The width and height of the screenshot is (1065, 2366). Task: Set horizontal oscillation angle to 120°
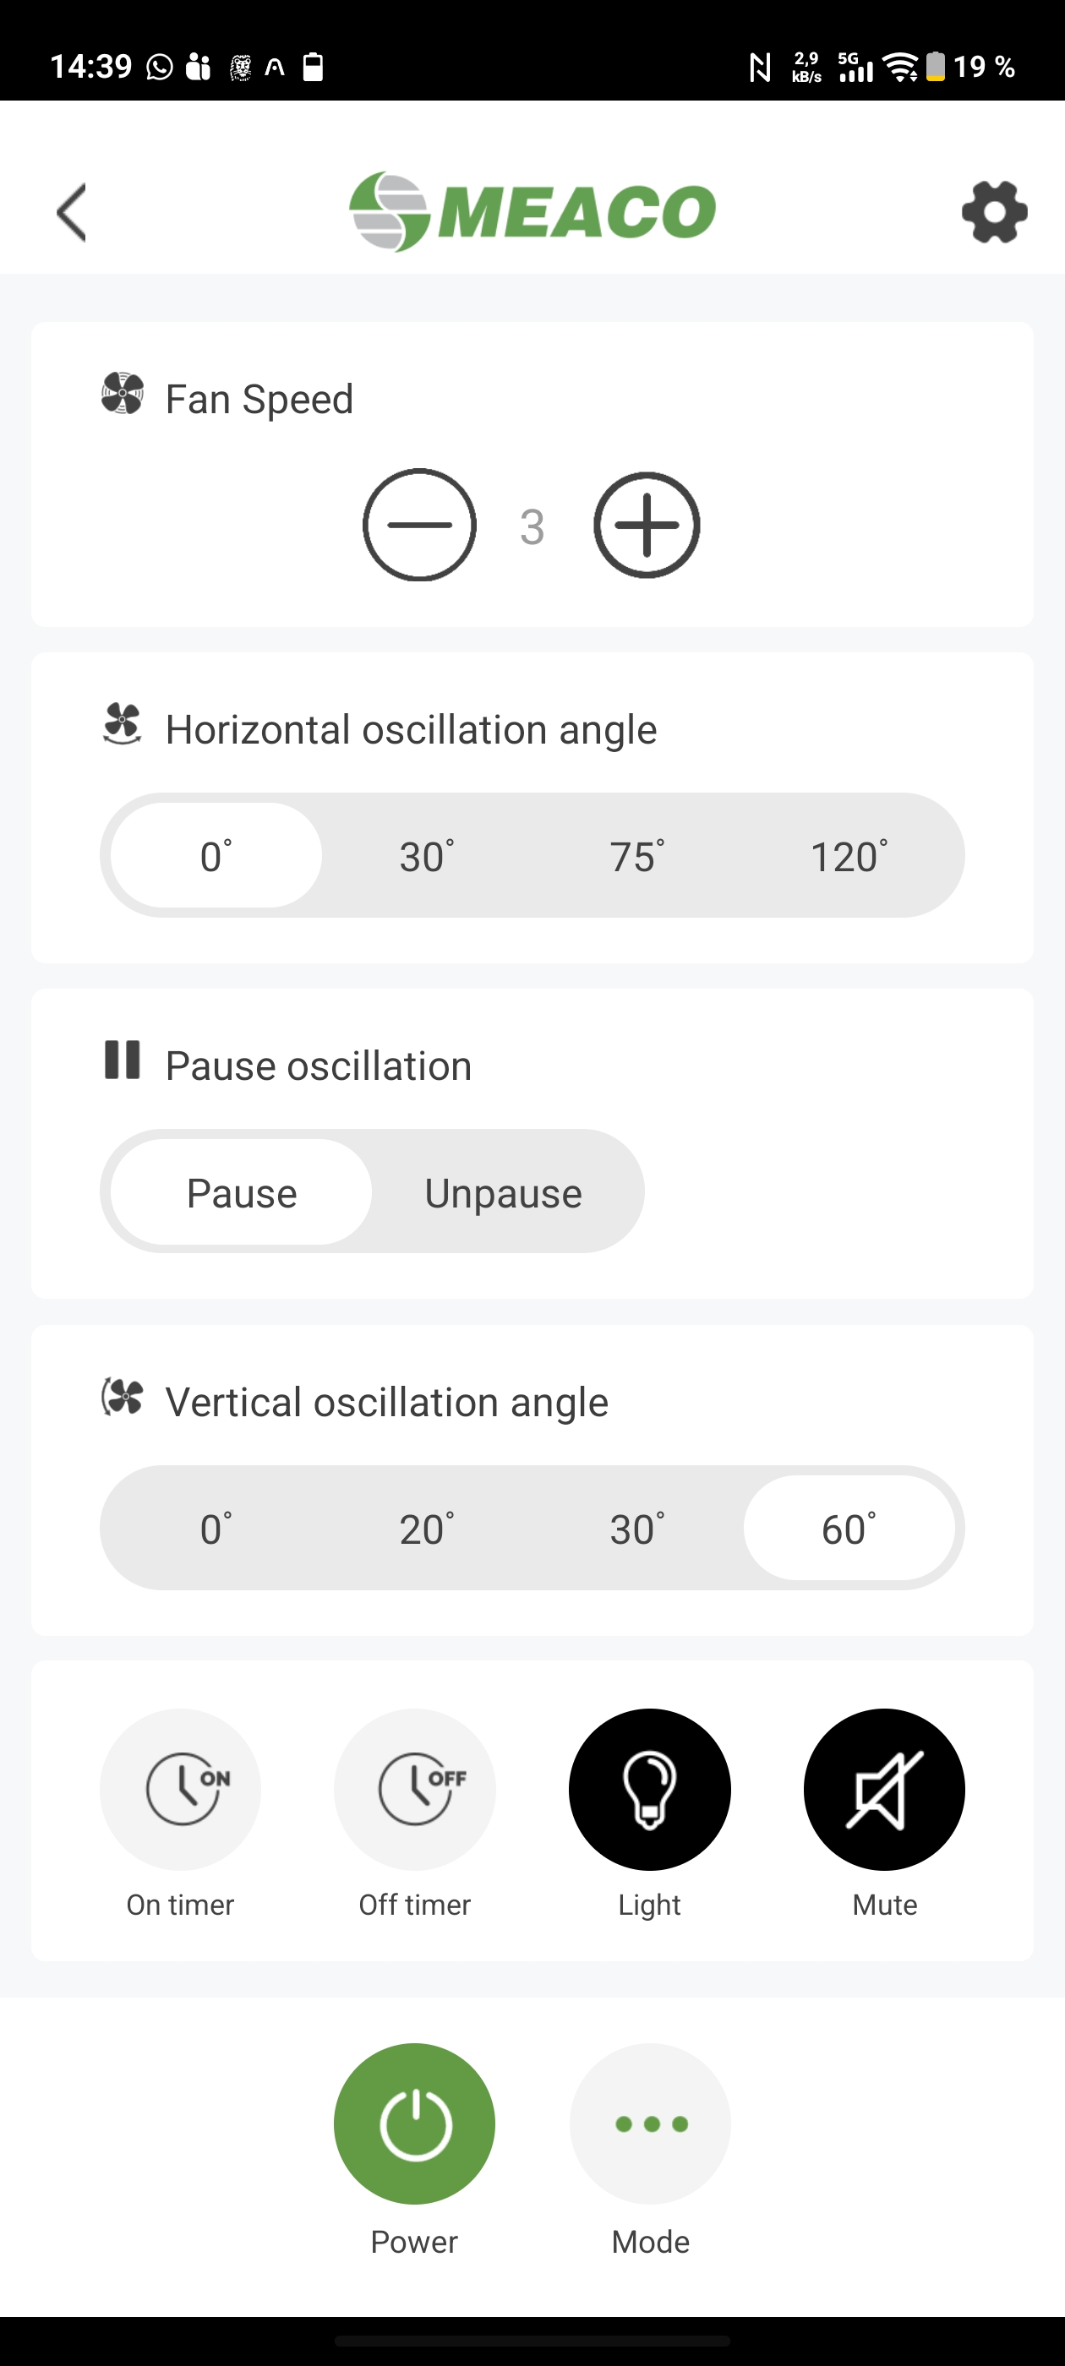[849, 856]
